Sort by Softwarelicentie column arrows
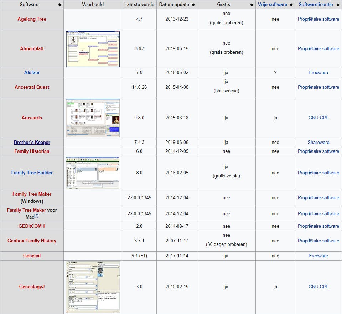Viewport: 342px width, 314px height. [338, 5]
